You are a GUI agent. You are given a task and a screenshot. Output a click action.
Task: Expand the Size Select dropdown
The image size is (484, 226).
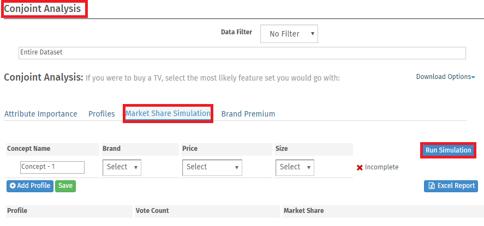pos(295,167)
